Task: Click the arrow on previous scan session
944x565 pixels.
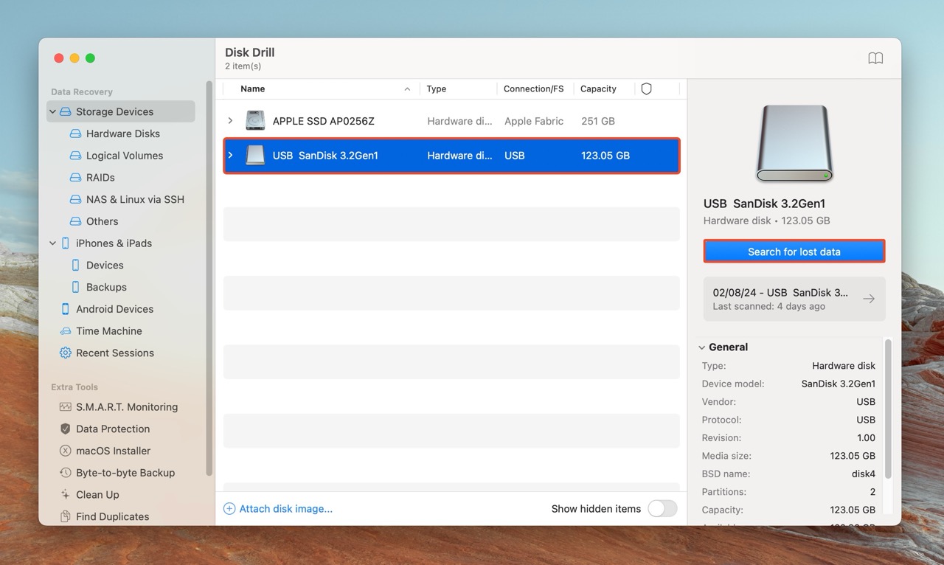Action: click(x=869, y=299)
